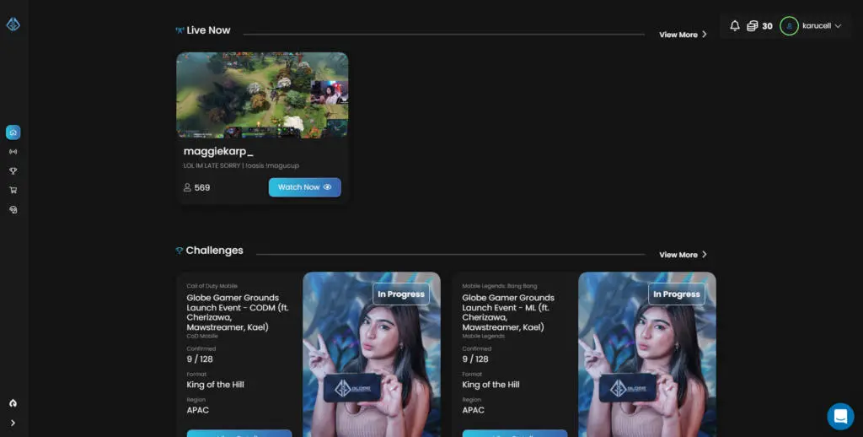
Task: Open the ML Launch Event challenge title
Action: tap(508, 312)
